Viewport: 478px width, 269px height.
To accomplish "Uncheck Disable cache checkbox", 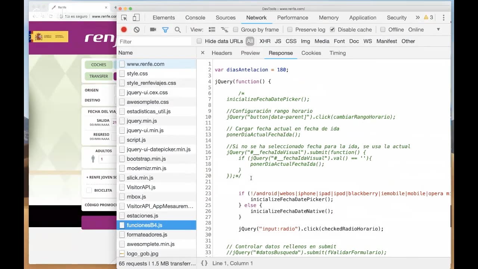I will pos(332,30).
